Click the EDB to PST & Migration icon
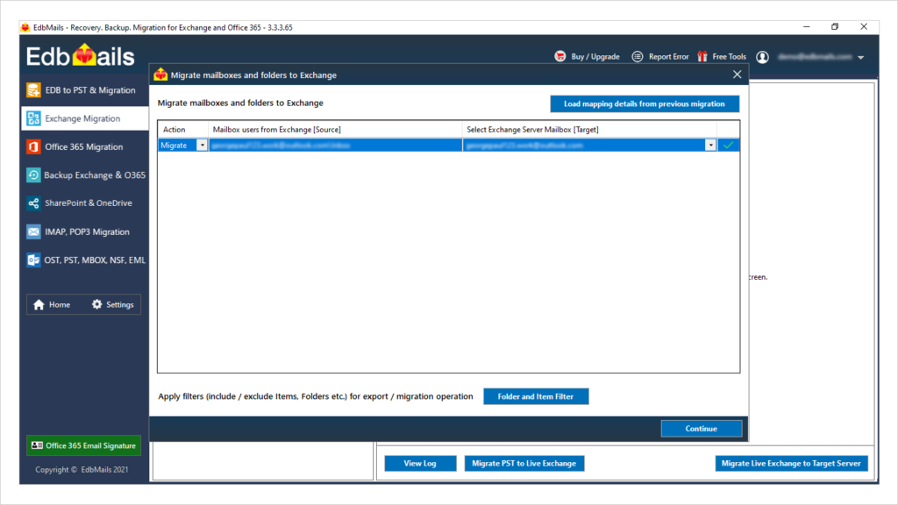Screen dimensions: 898x505 pos(33,90)
